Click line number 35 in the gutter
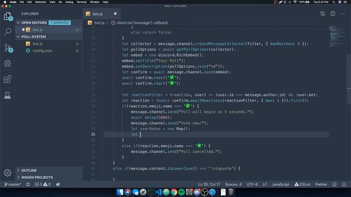 coord(93,134)
